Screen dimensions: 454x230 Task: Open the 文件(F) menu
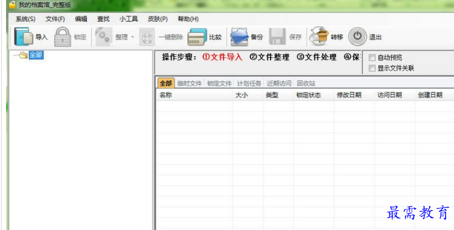click(55, 19)
